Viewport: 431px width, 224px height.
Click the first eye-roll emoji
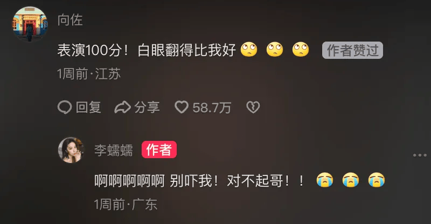click(x=249, y=50)
